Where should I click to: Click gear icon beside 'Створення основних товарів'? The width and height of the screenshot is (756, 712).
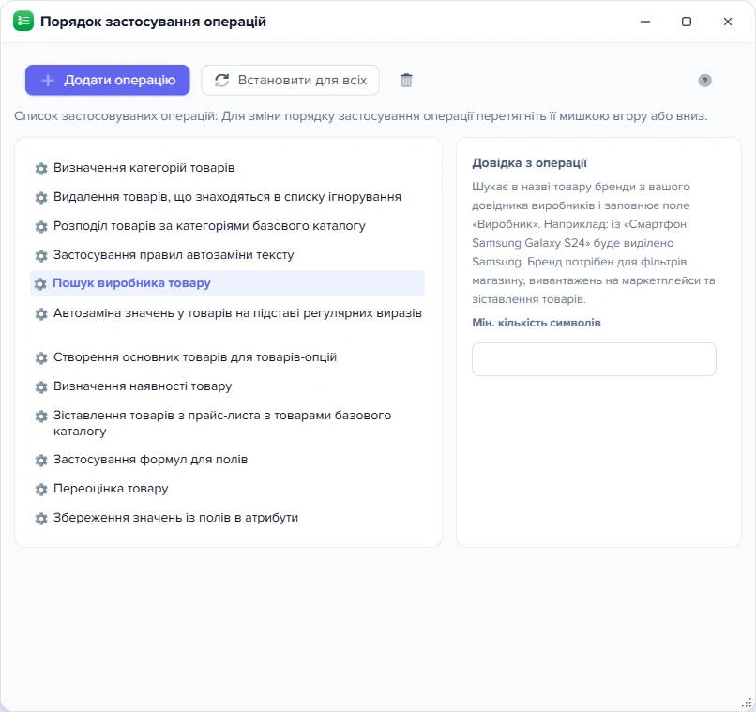pyautogui.click(x=41, y=357)
